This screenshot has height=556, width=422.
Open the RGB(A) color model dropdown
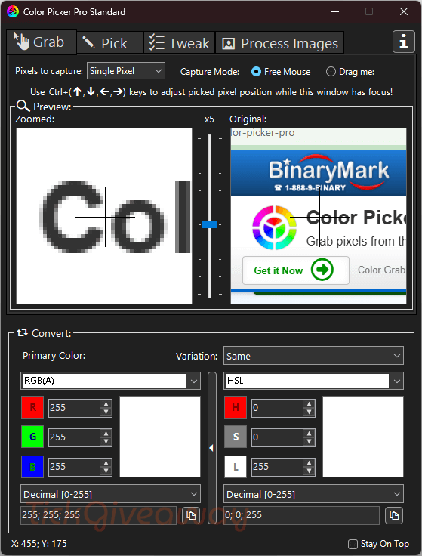[x=110, y=381]
